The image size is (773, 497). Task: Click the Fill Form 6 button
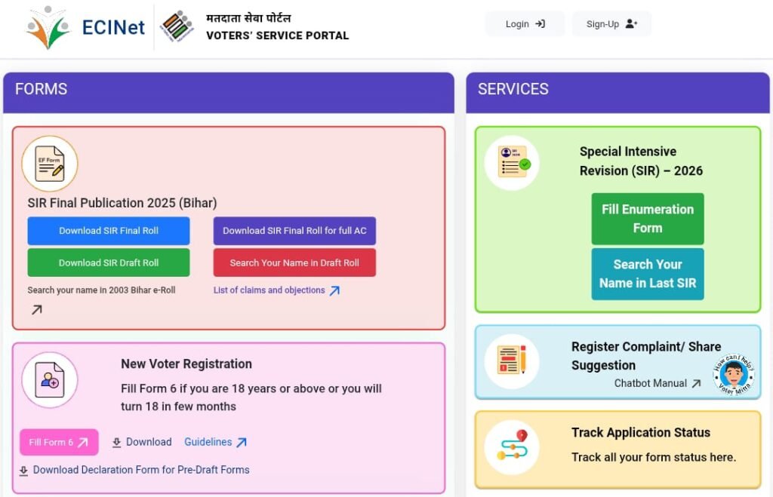(x=59, y=443)
